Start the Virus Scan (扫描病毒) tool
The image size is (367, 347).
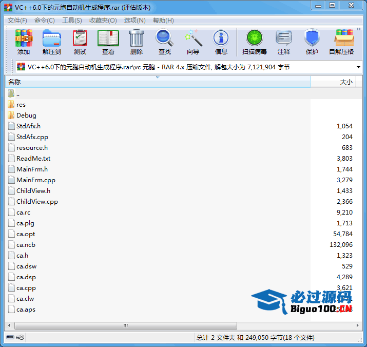pyautogui.click(x=255, y=42)
